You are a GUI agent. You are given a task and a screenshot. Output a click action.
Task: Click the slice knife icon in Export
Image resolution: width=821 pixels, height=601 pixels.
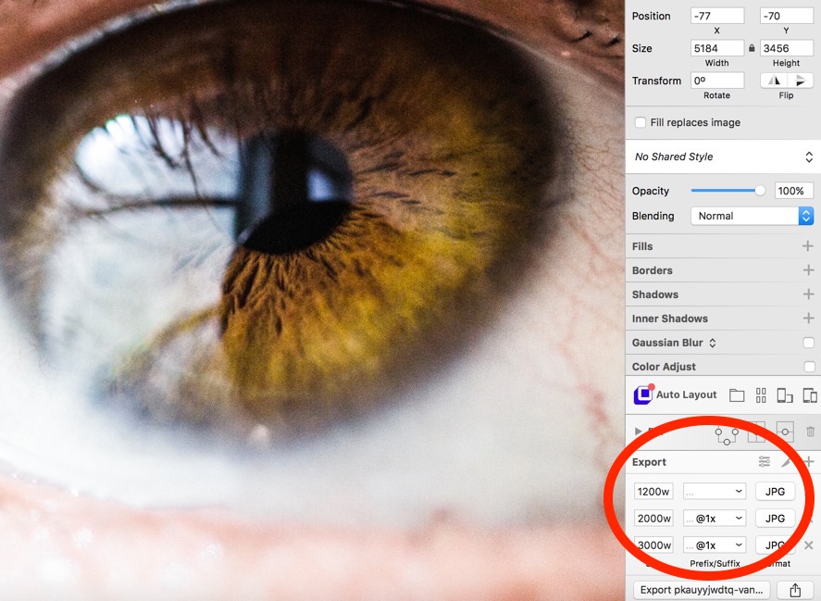click(786, 461)
